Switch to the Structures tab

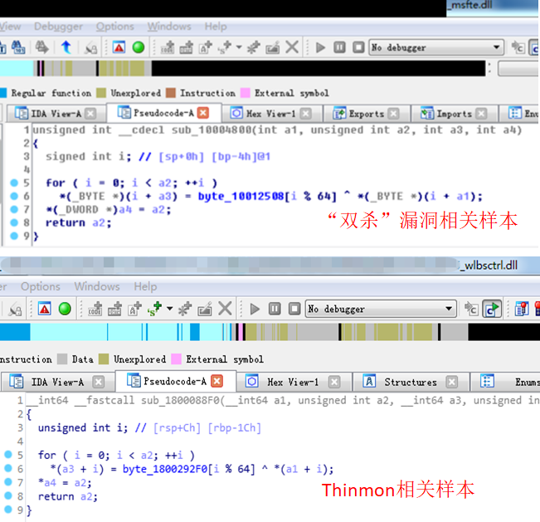pyautogui.click(x=410, y=382)
